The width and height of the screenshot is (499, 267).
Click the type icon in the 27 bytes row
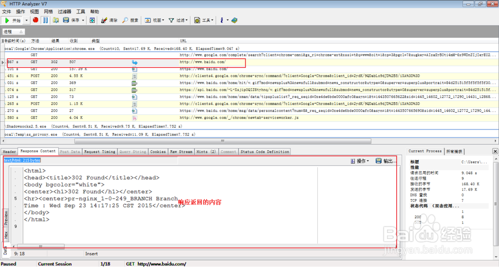[x=135, y=111]
